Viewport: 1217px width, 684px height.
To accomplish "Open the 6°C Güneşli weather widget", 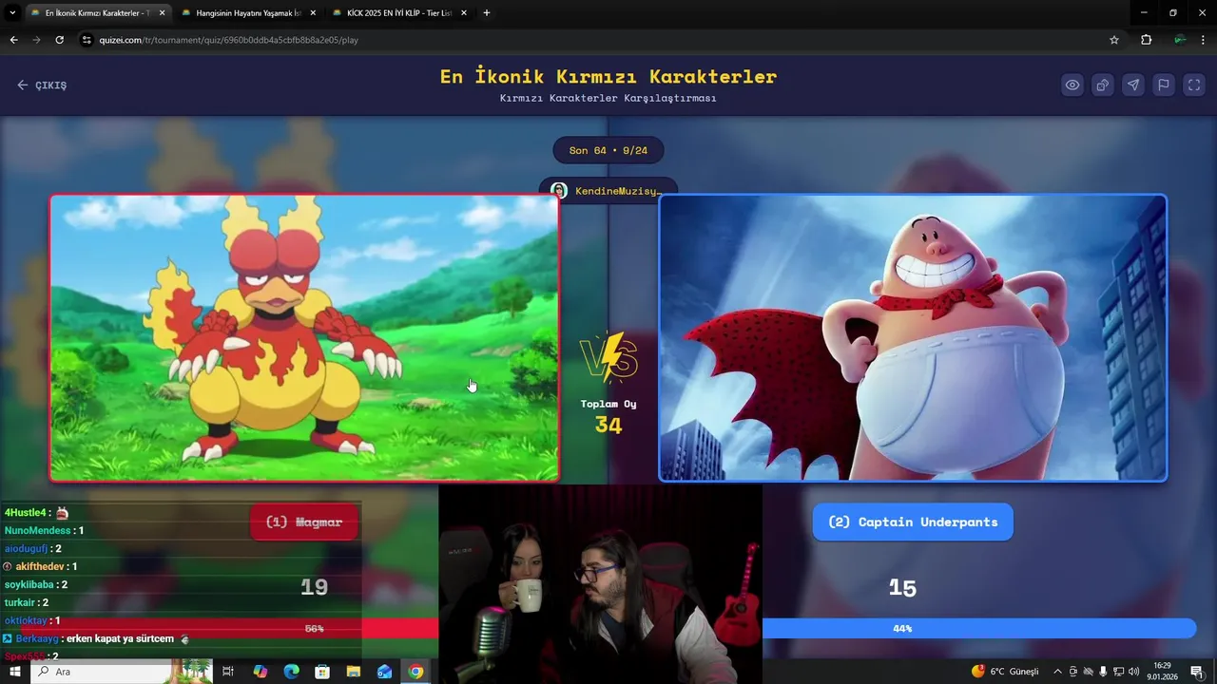I will [x=1005, y=672].
